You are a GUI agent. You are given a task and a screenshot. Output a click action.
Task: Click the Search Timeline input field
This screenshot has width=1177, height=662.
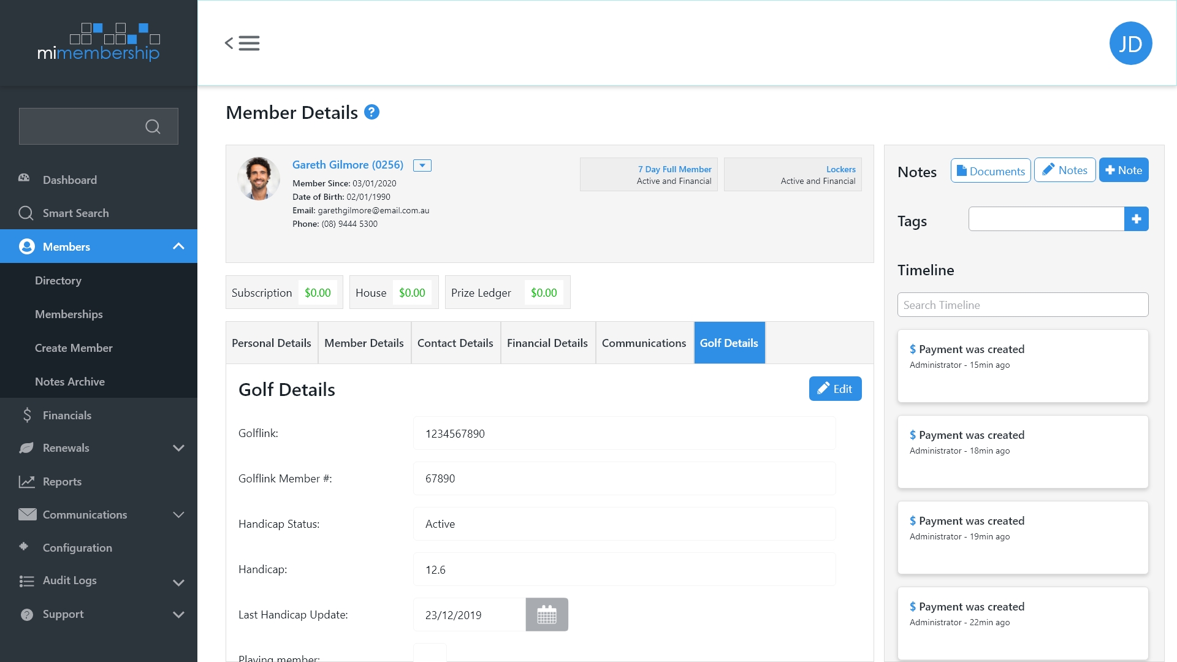[x=1022, y=305]
